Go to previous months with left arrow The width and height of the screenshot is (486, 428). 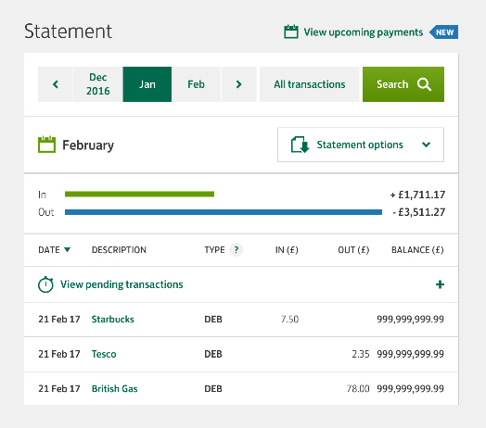coord(56,84)
